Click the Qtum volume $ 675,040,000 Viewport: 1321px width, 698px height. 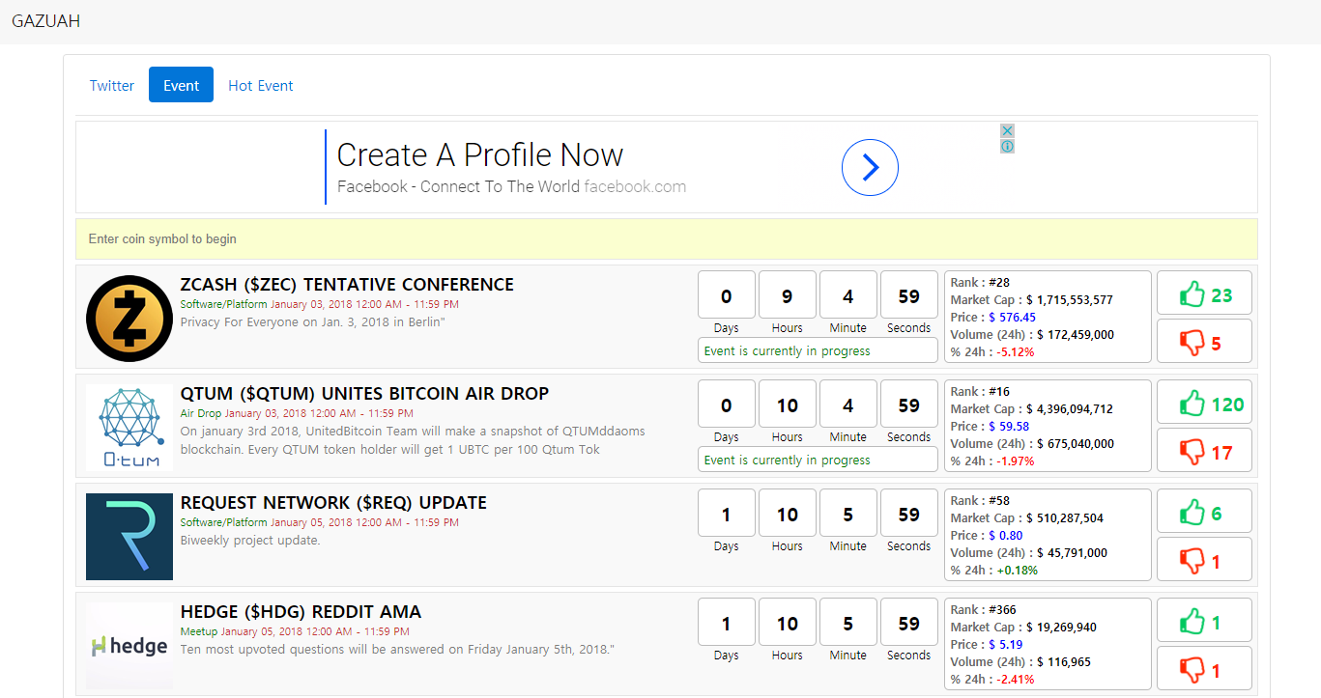tap(1076, 444)
